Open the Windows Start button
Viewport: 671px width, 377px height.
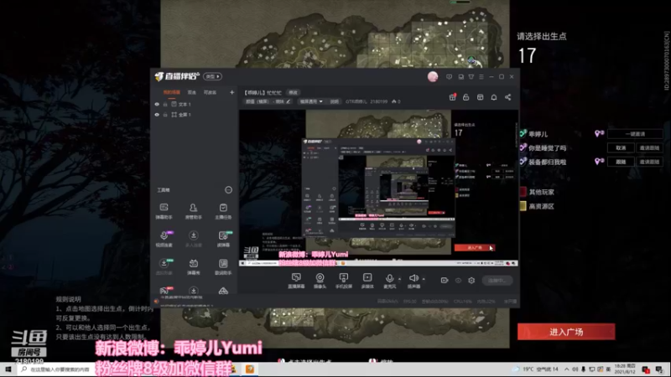tap(8, 369)
